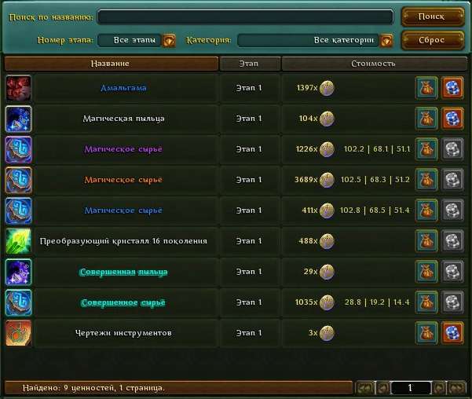Click the blue crystal icon in Амальгама row

(x=452, y=88)
